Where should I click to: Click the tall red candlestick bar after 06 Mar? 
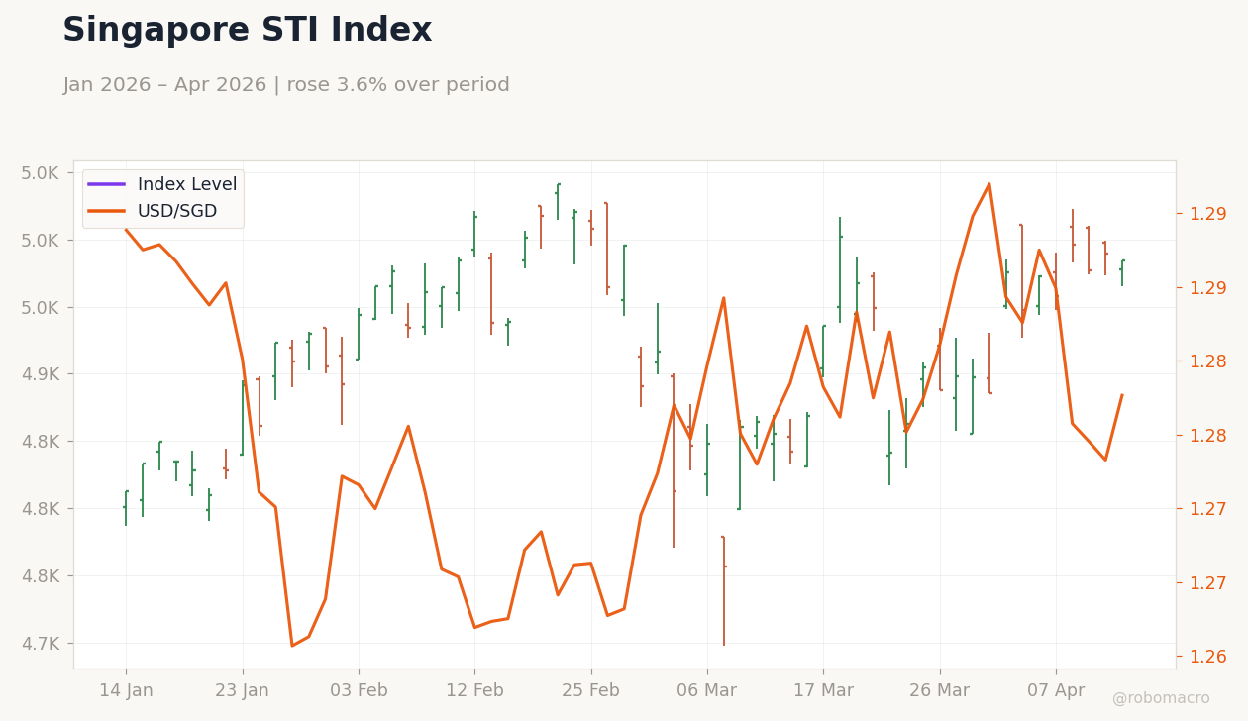[724, 591]
